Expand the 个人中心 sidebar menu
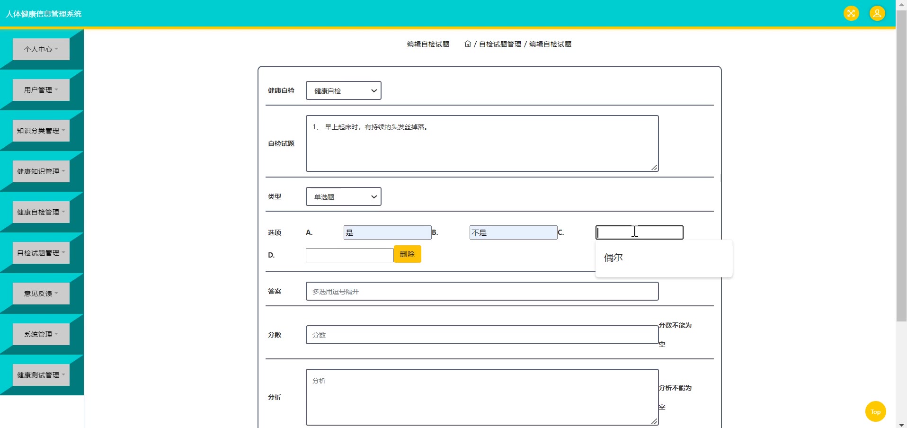 point(41,49)
